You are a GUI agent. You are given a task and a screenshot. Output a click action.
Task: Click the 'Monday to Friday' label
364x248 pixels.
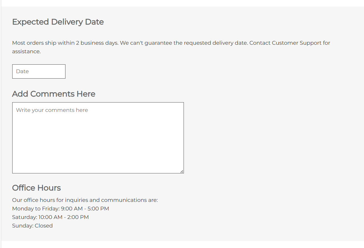click(35, 209)
